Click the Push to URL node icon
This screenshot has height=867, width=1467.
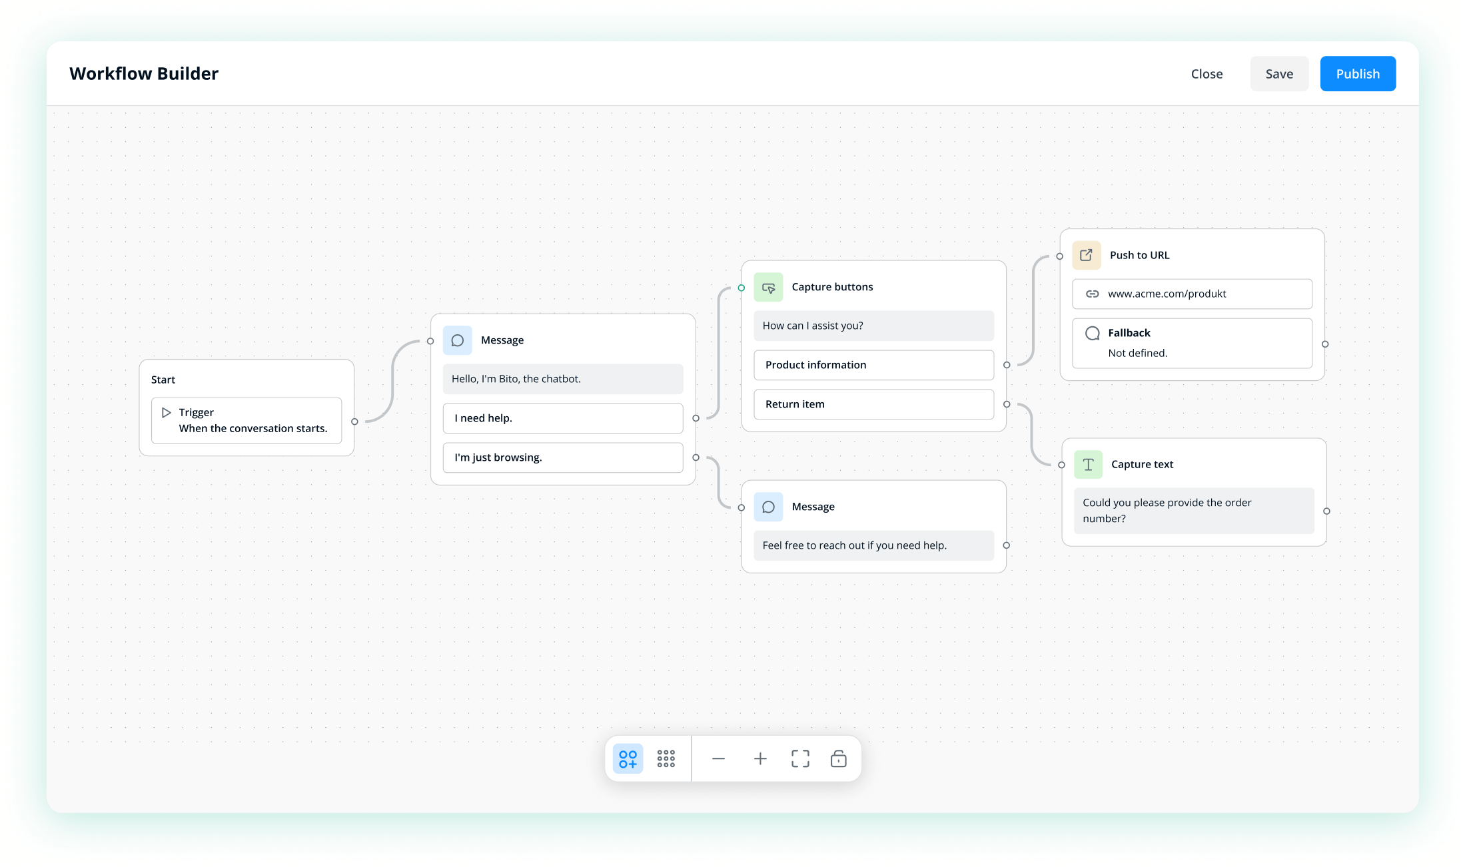coord(1086,255)
